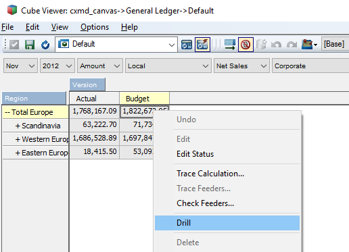
Task: Expand the Scandinavia region row
Action: pos(18,126)
